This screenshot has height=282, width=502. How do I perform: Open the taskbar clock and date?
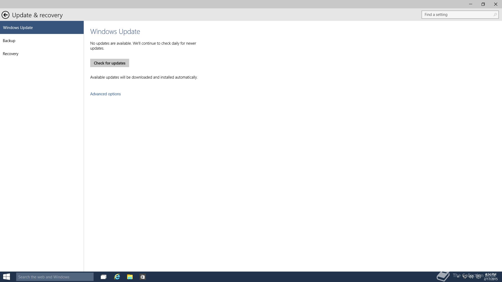(490, 277)
